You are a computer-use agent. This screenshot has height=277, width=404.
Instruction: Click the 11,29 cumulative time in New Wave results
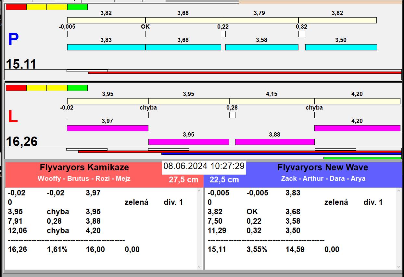[217, 231]
